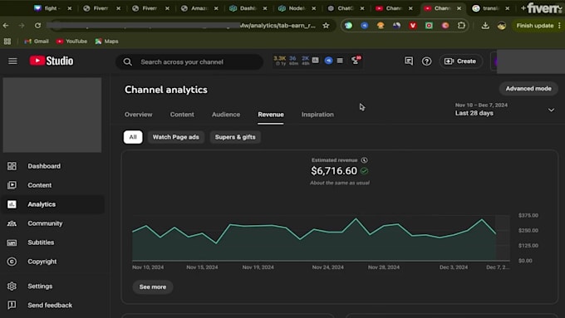Click the Advanced mode button
565x318 pixels.
[x=528, y=89]
